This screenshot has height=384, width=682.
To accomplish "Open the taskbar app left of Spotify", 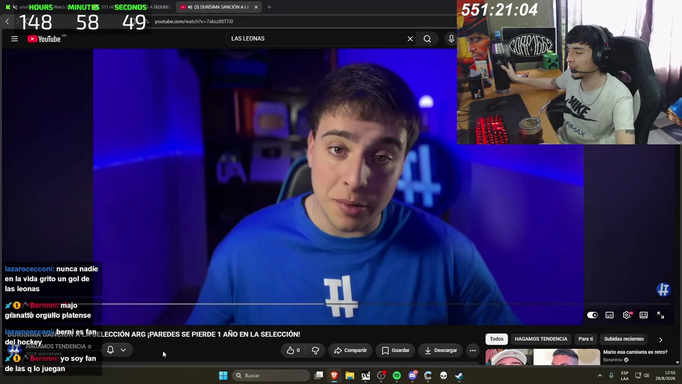I will pyautogui.click(x=381, y=375).
